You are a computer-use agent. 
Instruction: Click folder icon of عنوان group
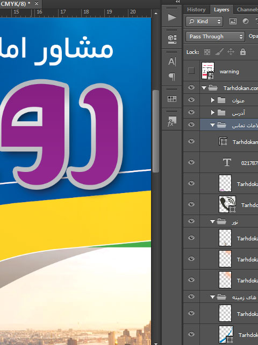point(221,100)
